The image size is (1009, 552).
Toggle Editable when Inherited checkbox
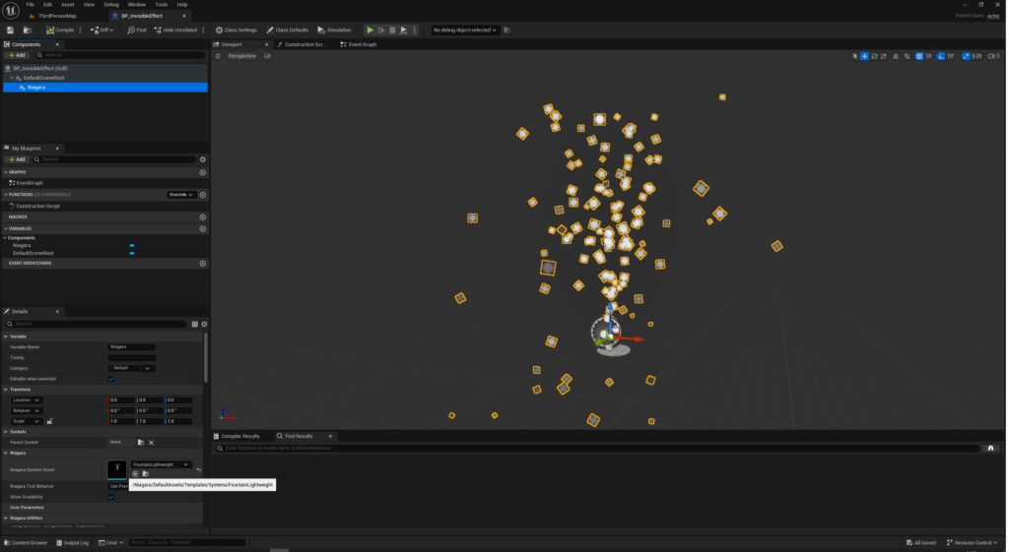click(111, 379)
